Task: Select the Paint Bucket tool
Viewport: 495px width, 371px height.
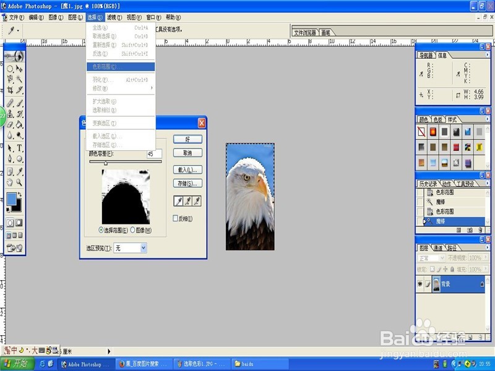Action: click(x=19, y=125)
